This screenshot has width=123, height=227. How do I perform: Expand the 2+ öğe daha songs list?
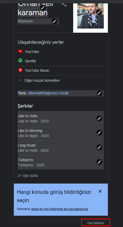pos(28,176)
